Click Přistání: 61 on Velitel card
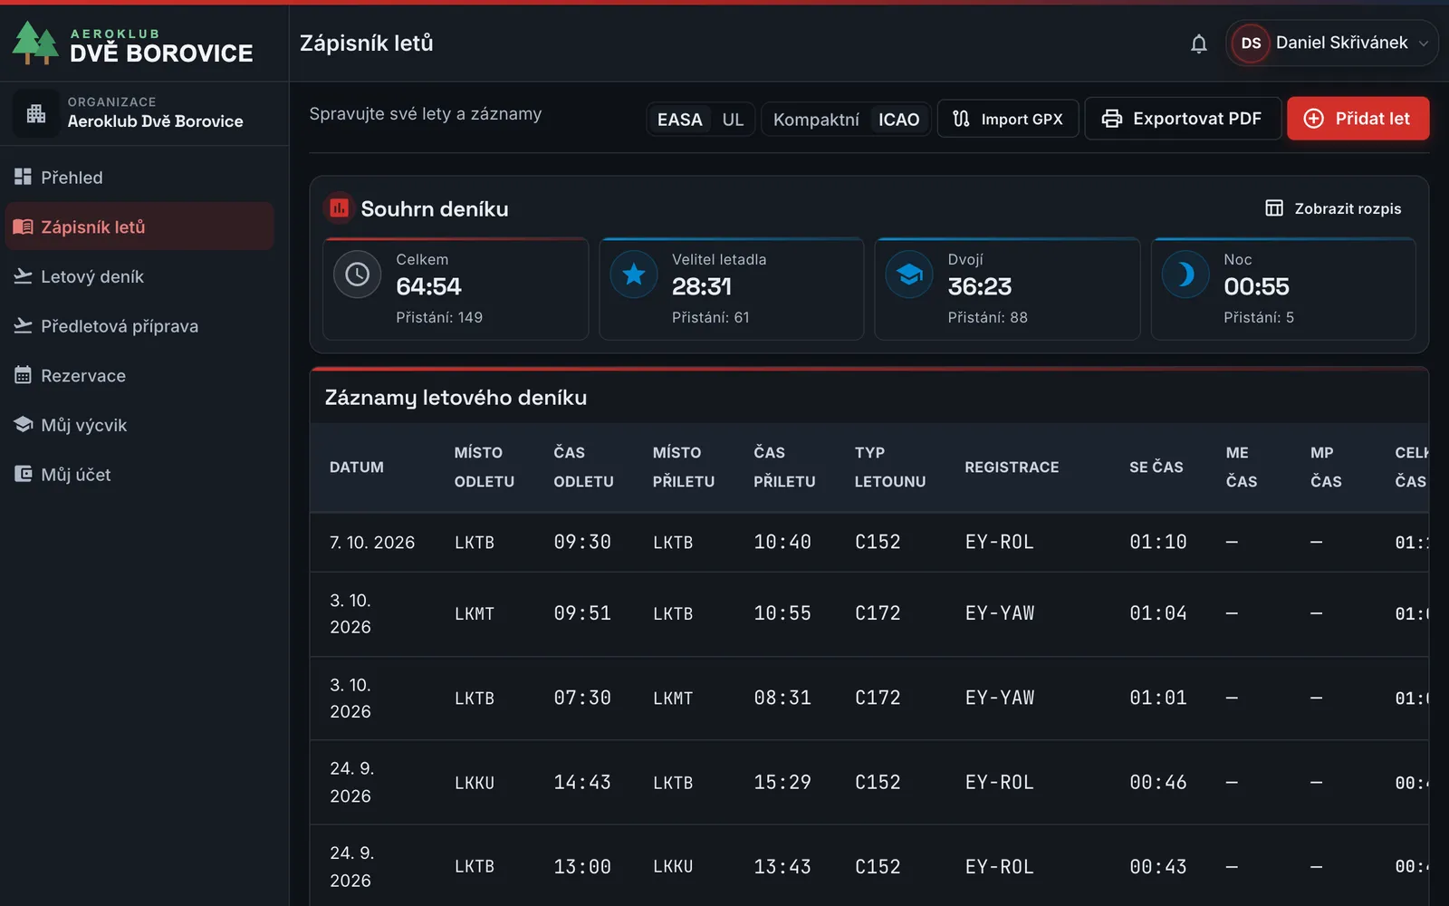 pos(711,317)
